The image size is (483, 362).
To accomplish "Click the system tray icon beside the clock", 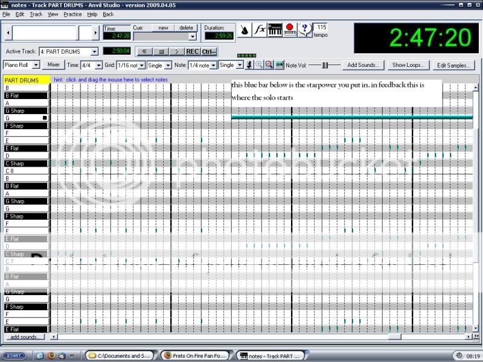I will pyautogui.click(x=459, y=355).
